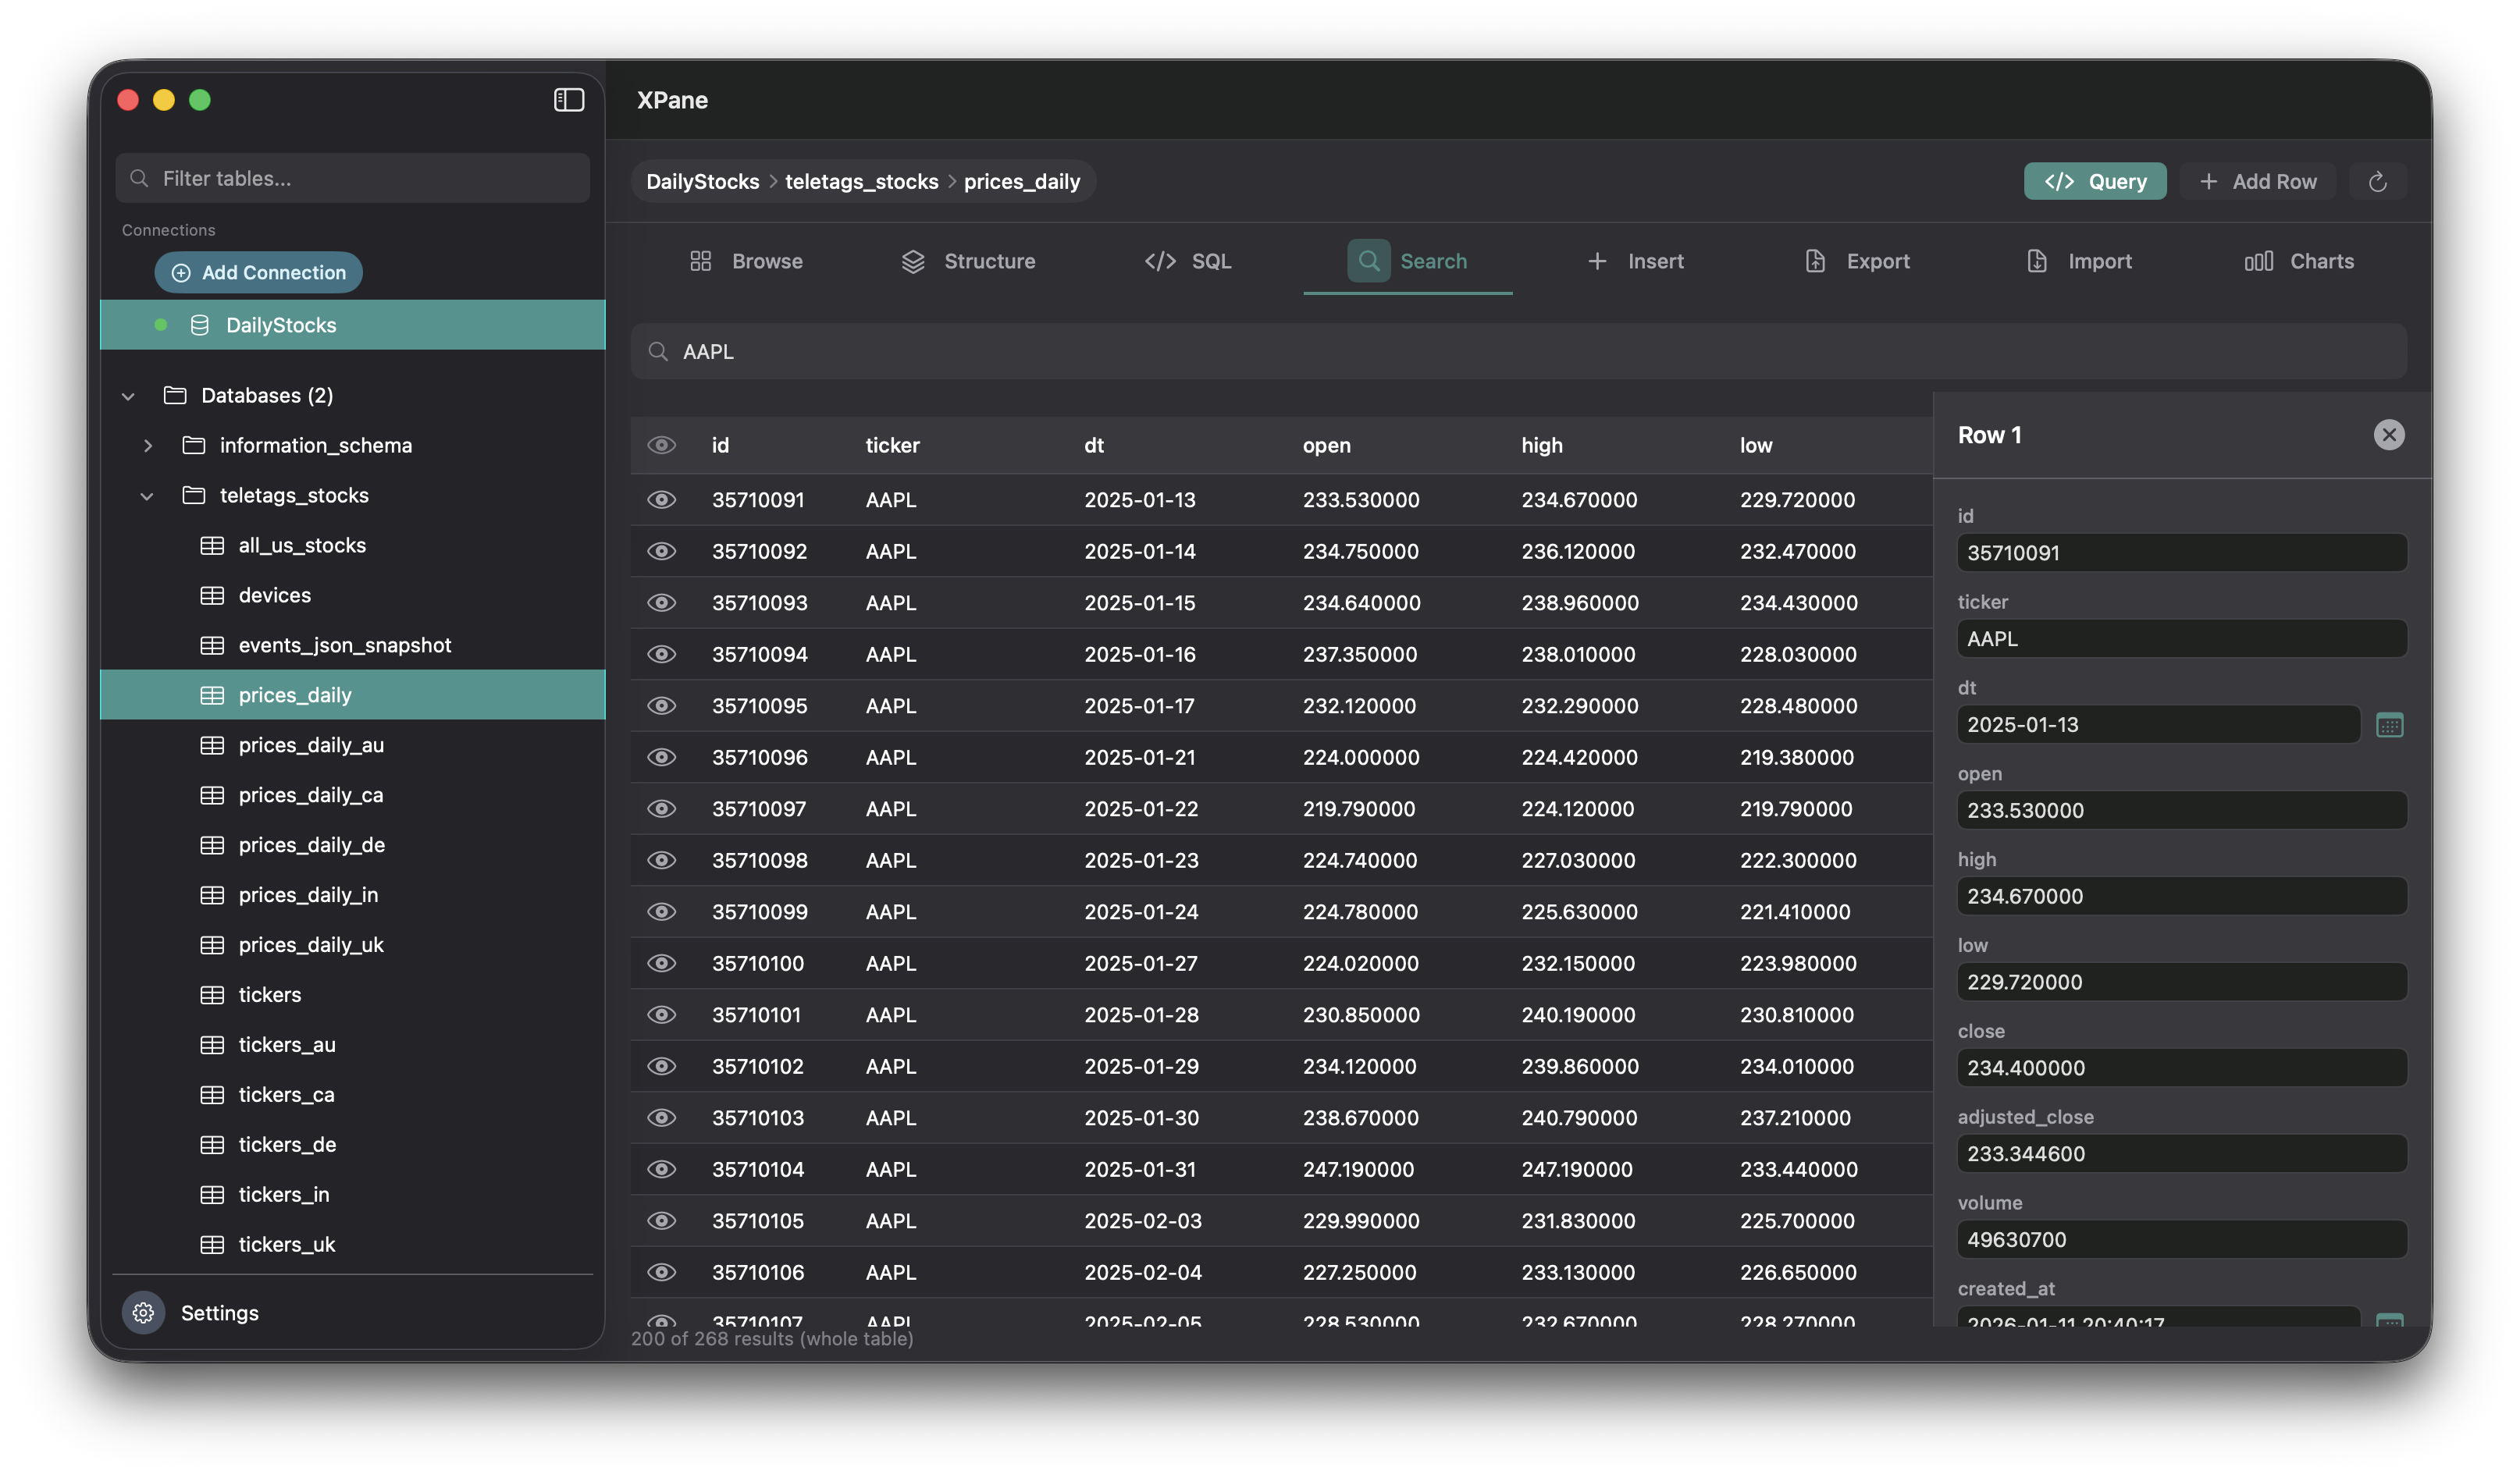Click the settings gear icon

(x=144, y=1312)
